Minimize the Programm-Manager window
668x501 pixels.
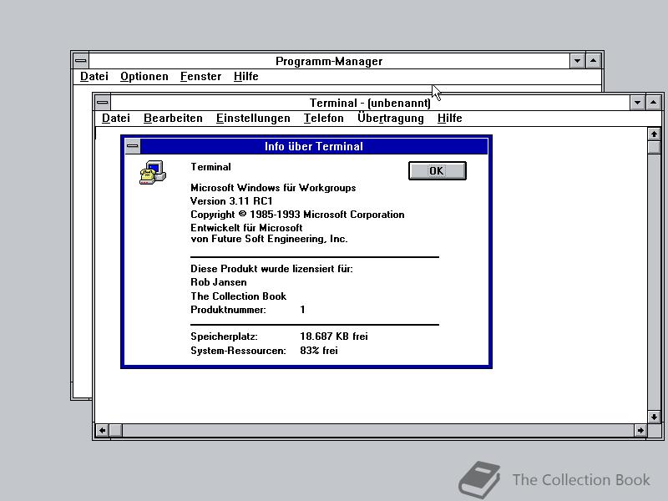[x=577, y=61]
